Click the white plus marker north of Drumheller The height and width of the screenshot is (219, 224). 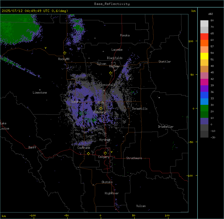[x=159, y=98]
